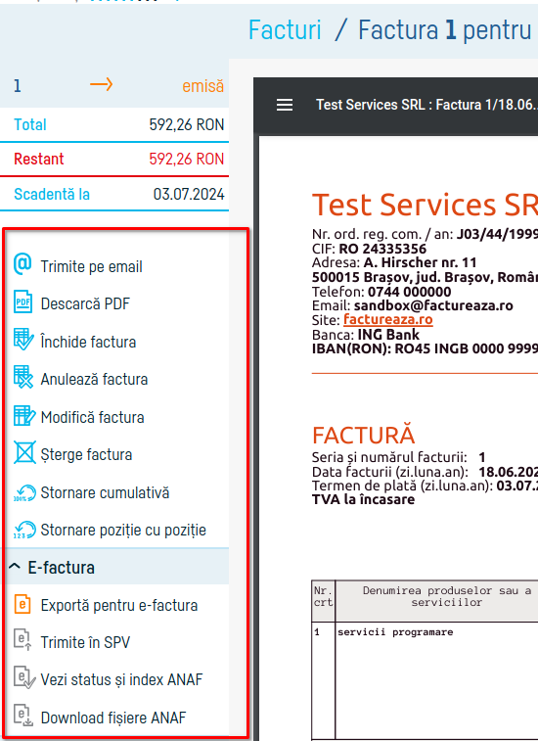The image size is (538, 741).
Task: Select Stornare cumulativă entry
Action: pos(105,492)
